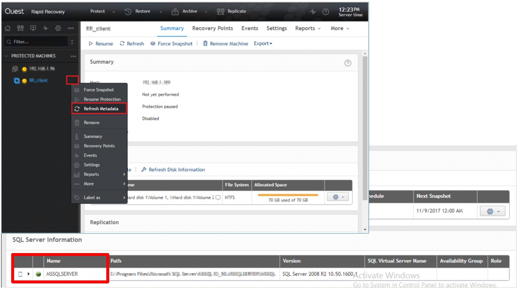Open the Protected Machines grid icon
519x289 pixels.
pyautogui.click(x=20, y=28)
